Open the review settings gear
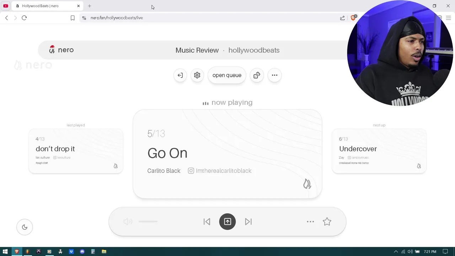The image size is (455, 256). 197,75
